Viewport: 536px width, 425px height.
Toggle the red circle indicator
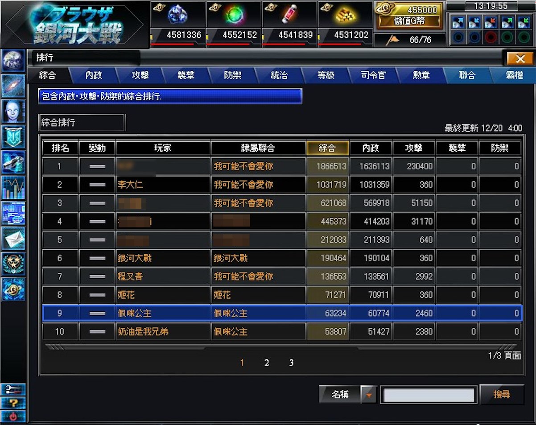[x=491, y=37]
